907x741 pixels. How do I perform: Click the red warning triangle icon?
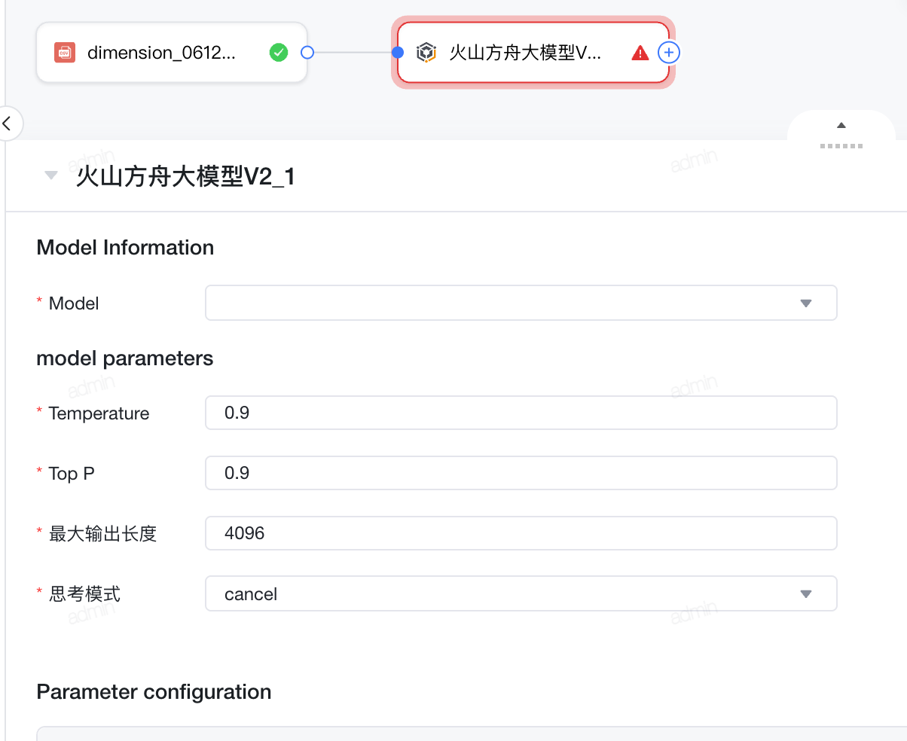640,53
